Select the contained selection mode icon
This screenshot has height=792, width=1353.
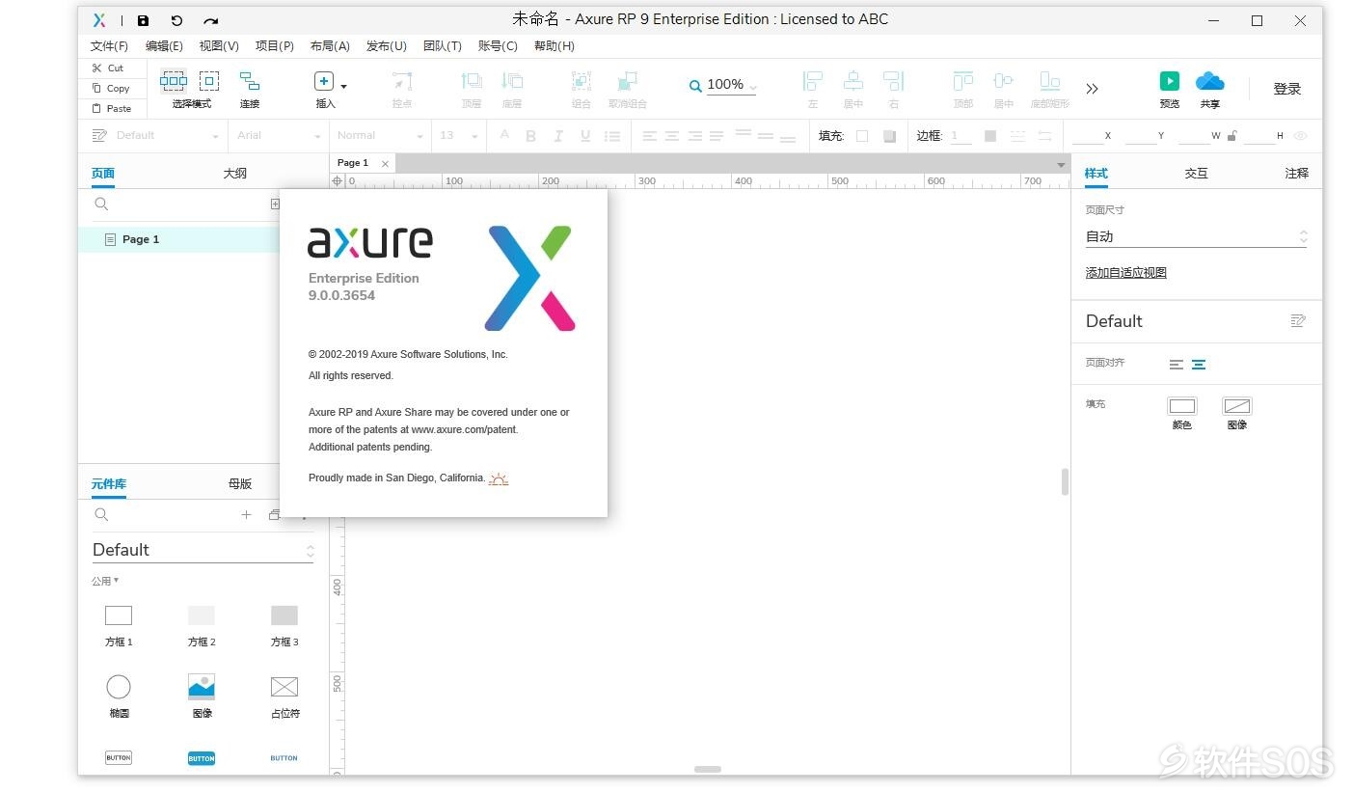click(209, 81)
